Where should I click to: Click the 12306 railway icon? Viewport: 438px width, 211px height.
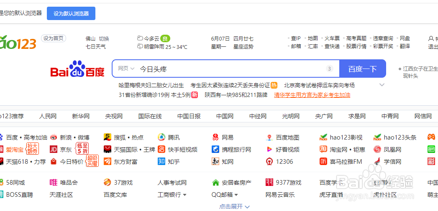click(269, 161)
